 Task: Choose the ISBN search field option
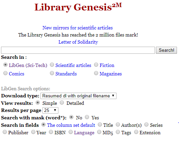click(51, 132)
